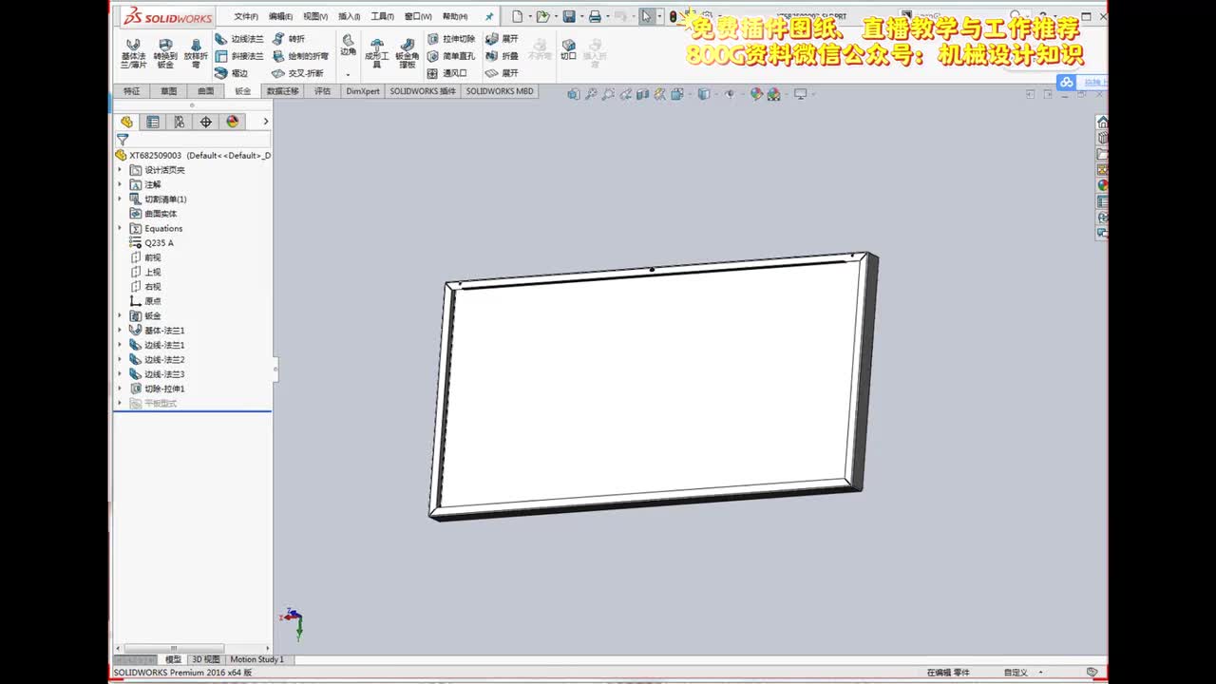Open SOLIDWORKS Resources home icon in task pane
Image resolution: width=1216 pixels, height=684 pixels.
point(1102,123)
